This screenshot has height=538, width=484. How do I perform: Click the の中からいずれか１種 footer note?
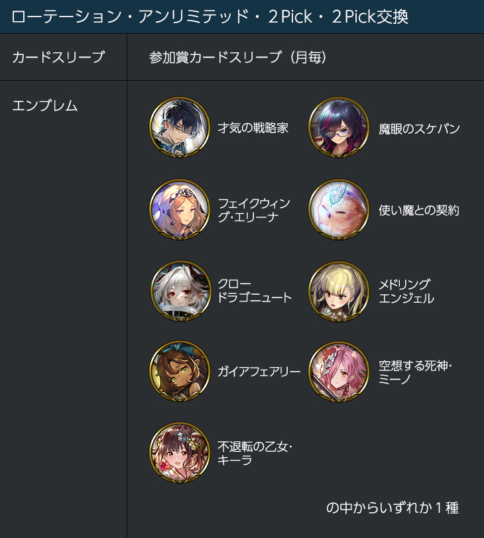point(393,508)
